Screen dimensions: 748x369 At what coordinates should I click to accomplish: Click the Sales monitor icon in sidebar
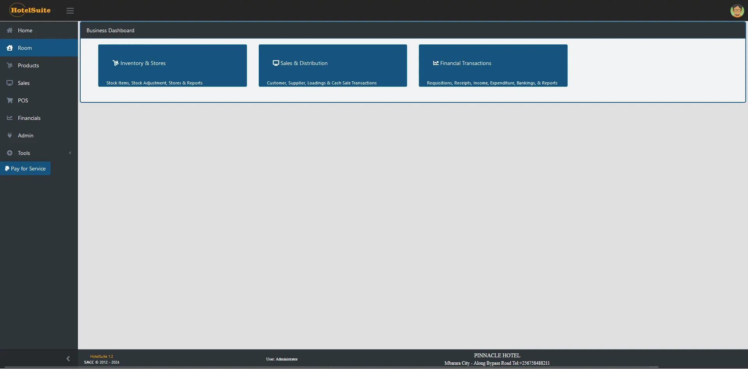(x=10, y=83)
